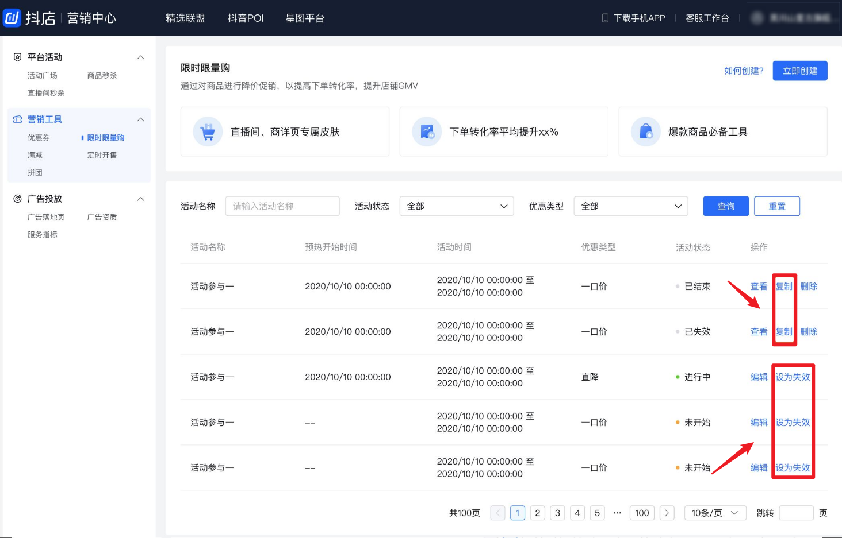The width and height of the screenshot is (842, 538).
Task: Go to page 4 in pagination
Action: (577, 513)
